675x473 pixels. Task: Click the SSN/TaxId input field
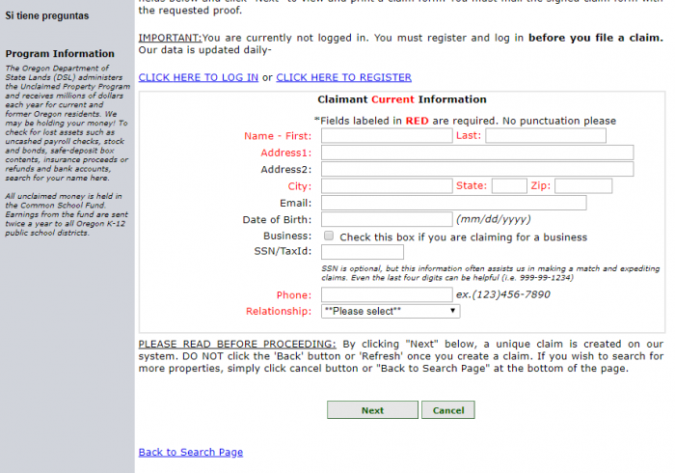coord(362,252)
